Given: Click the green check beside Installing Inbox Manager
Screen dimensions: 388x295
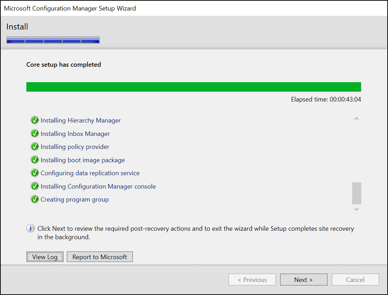Looking at the screenshot, I should pos(35,133).
